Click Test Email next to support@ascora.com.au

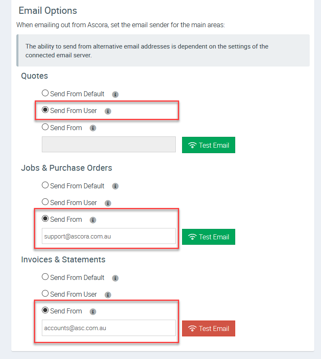pyautogui.click(x=208, y=237)
